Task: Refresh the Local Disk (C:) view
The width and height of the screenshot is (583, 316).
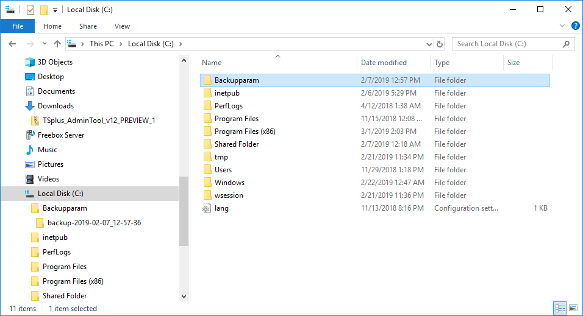Action: [x=440, y=44]
